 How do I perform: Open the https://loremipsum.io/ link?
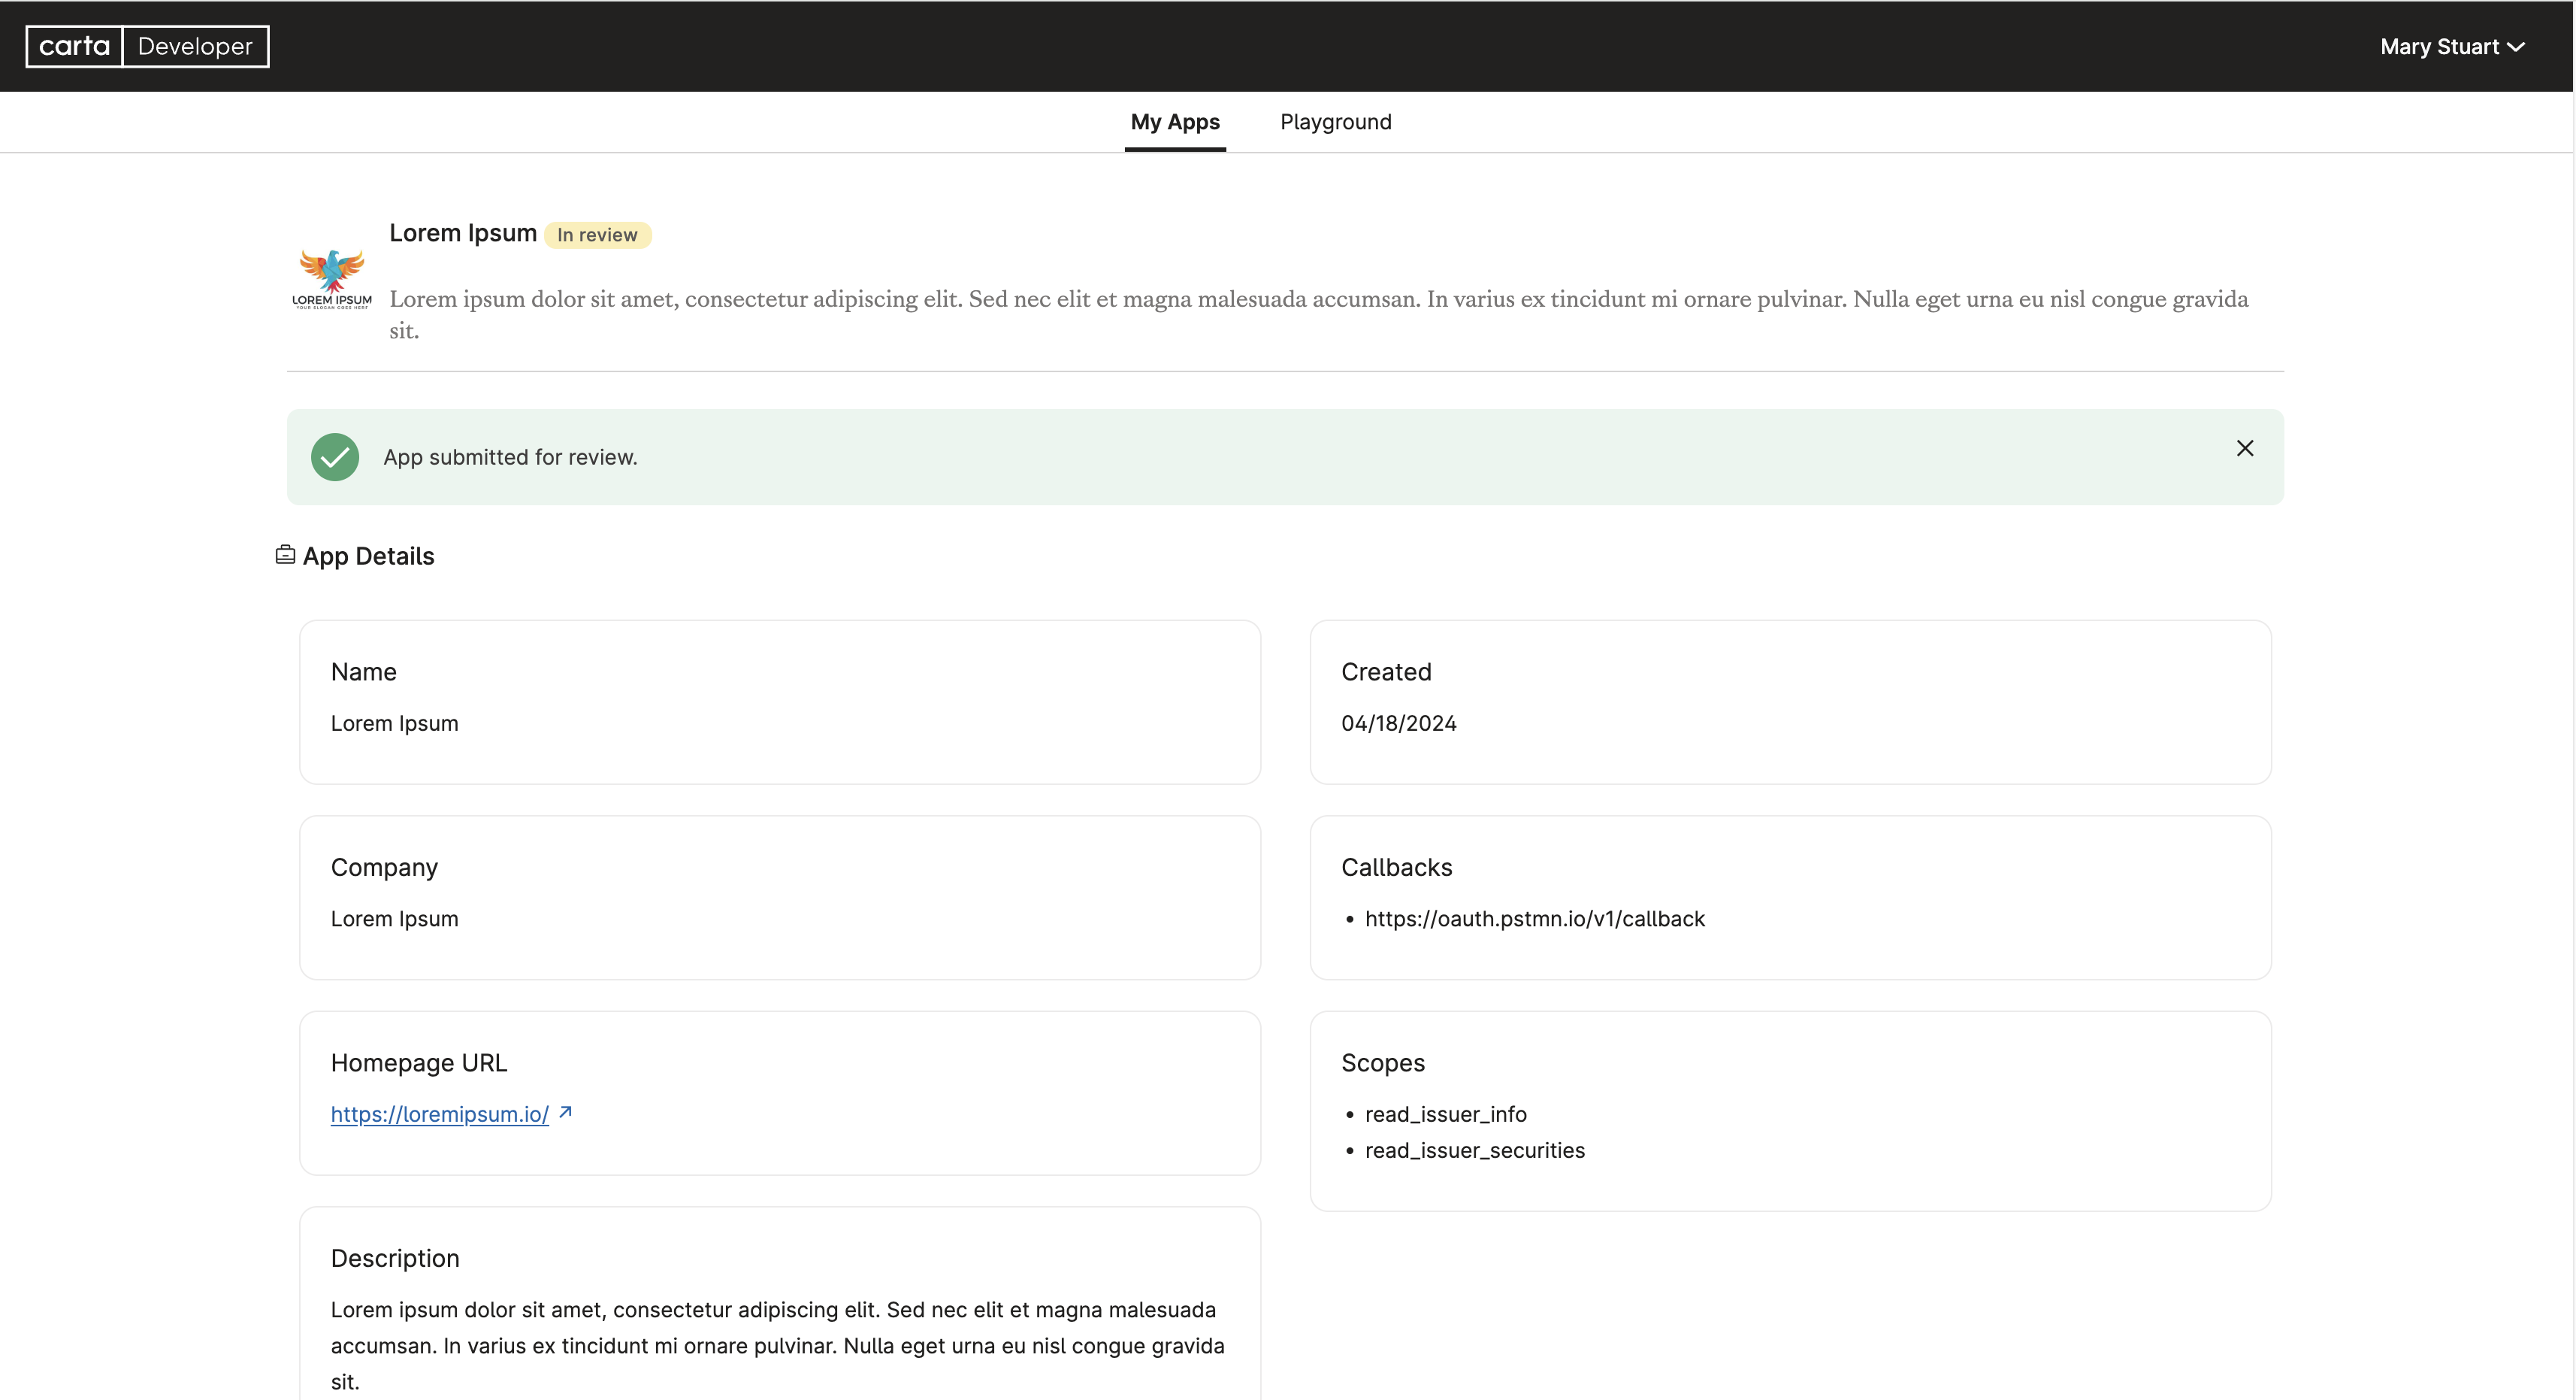(x=439, y=1114)
